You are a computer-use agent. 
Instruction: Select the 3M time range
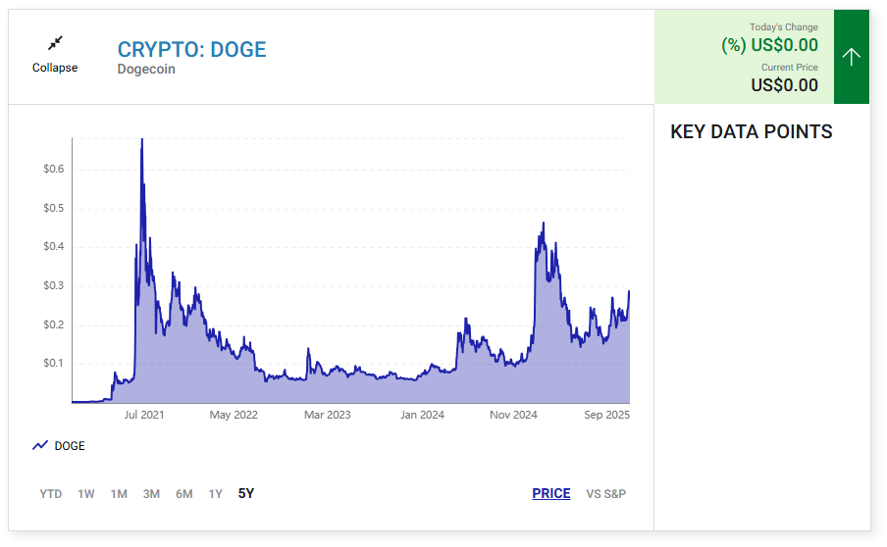(x=151, y=494)
